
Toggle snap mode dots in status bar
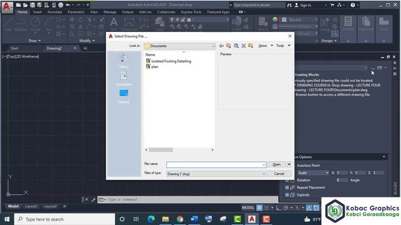[266, 207]
